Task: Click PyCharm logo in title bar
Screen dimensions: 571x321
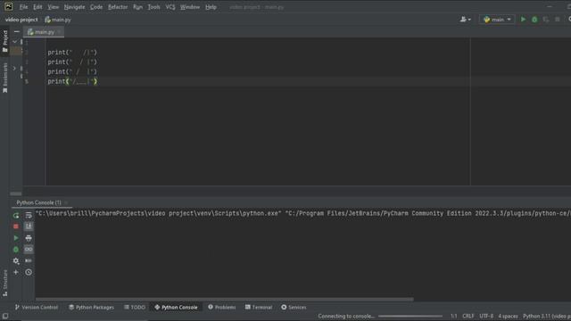Action: [x=8, y=6]
